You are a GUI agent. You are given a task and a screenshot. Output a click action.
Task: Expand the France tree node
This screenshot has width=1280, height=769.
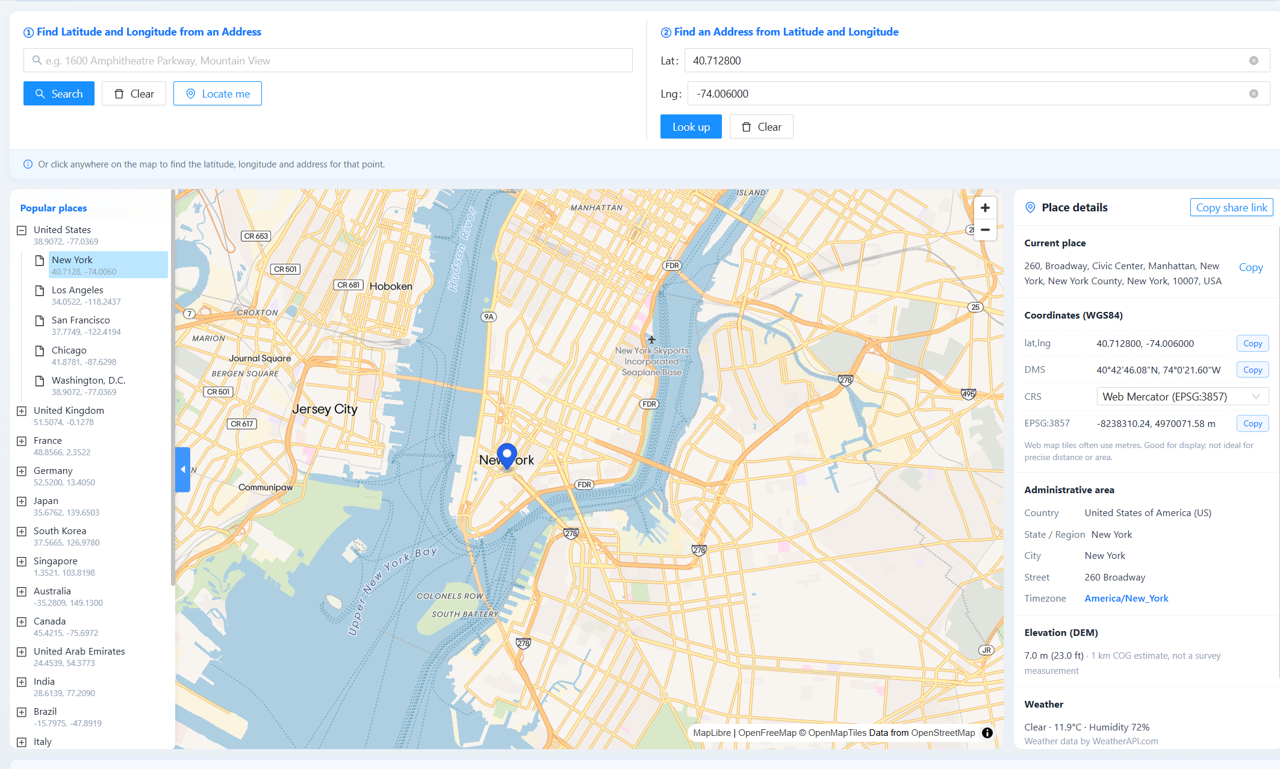point(22,441)
